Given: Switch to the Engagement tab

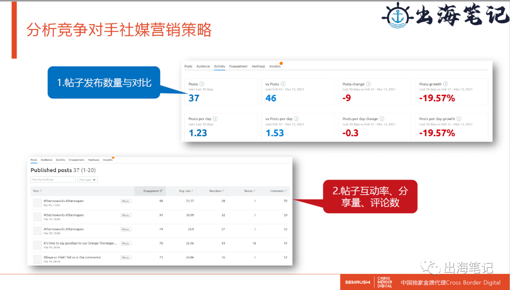Looking at the screenshot, I should click(x=238, y=66).
